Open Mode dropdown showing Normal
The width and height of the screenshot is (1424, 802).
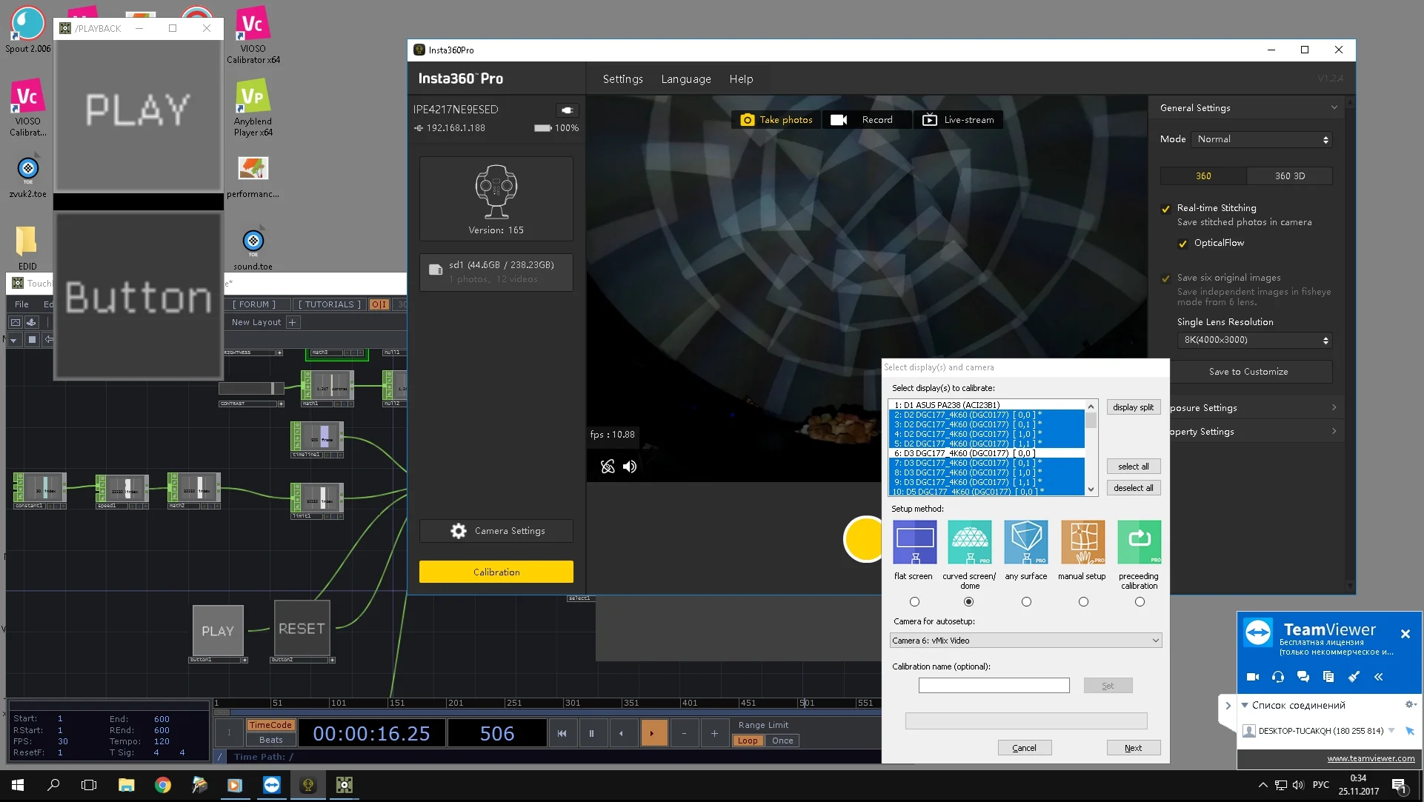(x=1261, y=139)
